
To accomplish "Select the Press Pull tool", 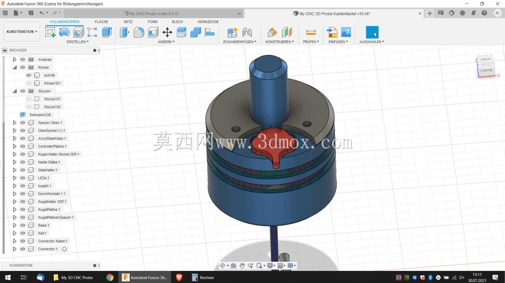I will coord(124,32).
